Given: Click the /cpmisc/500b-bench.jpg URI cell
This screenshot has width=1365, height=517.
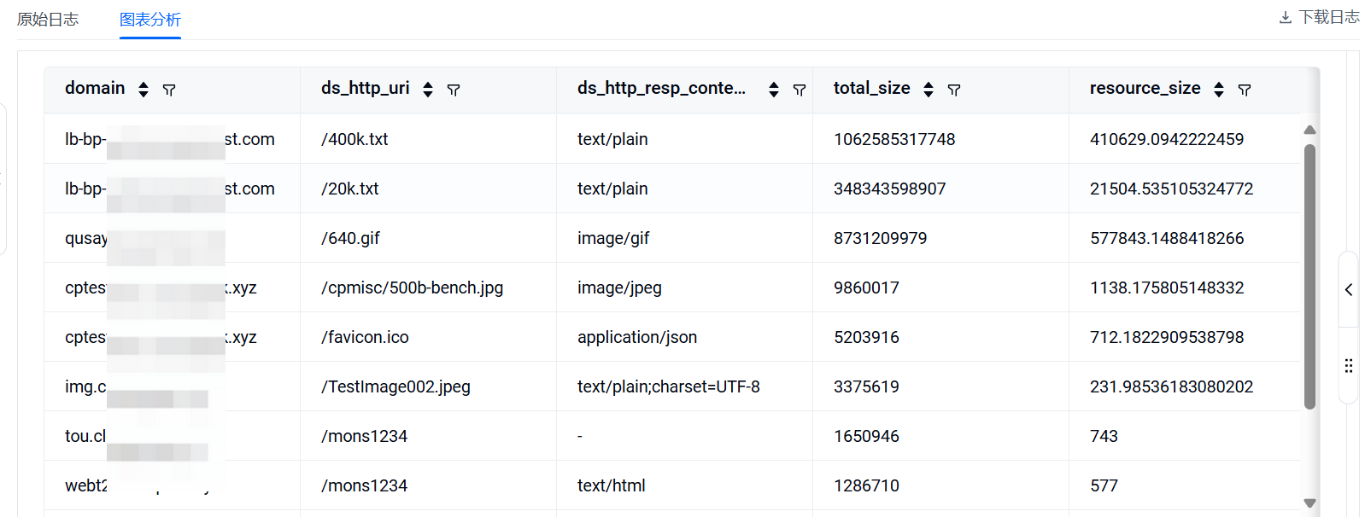Looking at the screenshot, I should (x=412, y=288).
